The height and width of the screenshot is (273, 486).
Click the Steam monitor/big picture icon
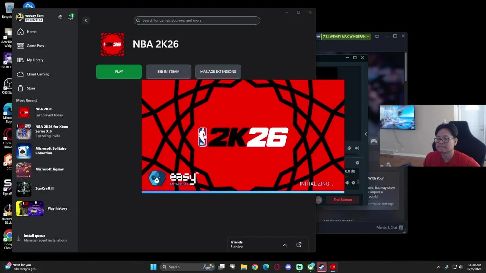tap(377, 36)
